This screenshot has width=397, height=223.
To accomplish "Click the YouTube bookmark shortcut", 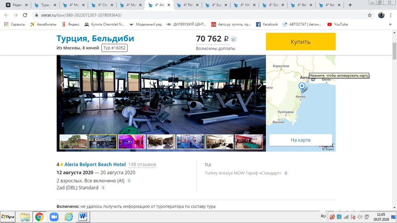I will [338, 24].
